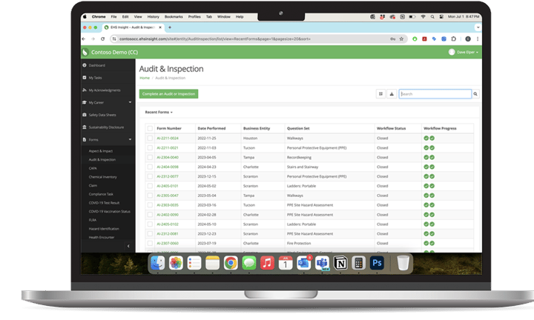Tick the AI-2312-0077 row checkbox
The height and width of the screenshot is (320, 534).
click(150, 176)
